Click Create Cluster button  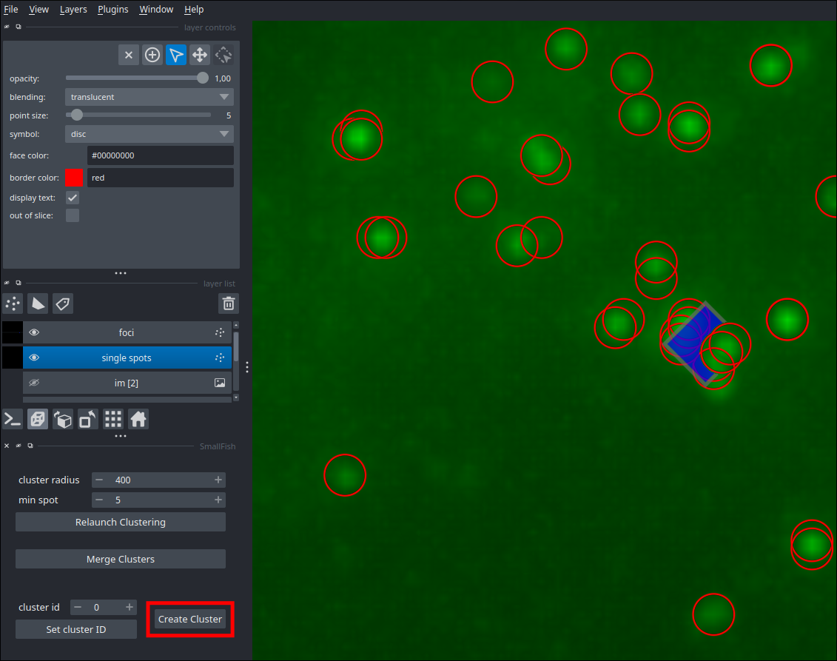[190, 620]
